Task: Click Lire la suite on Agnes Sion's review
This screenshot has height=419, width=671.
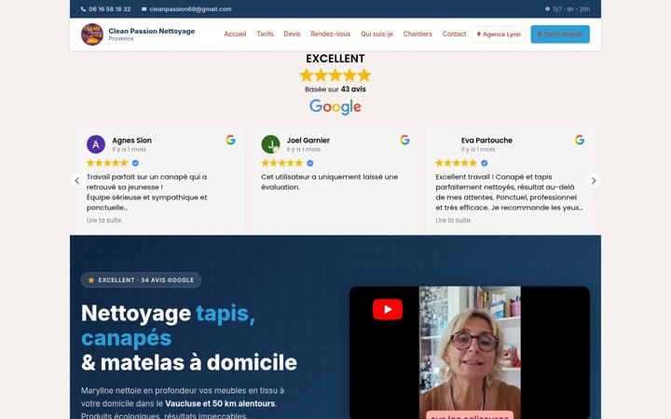Action: [104, 220]
